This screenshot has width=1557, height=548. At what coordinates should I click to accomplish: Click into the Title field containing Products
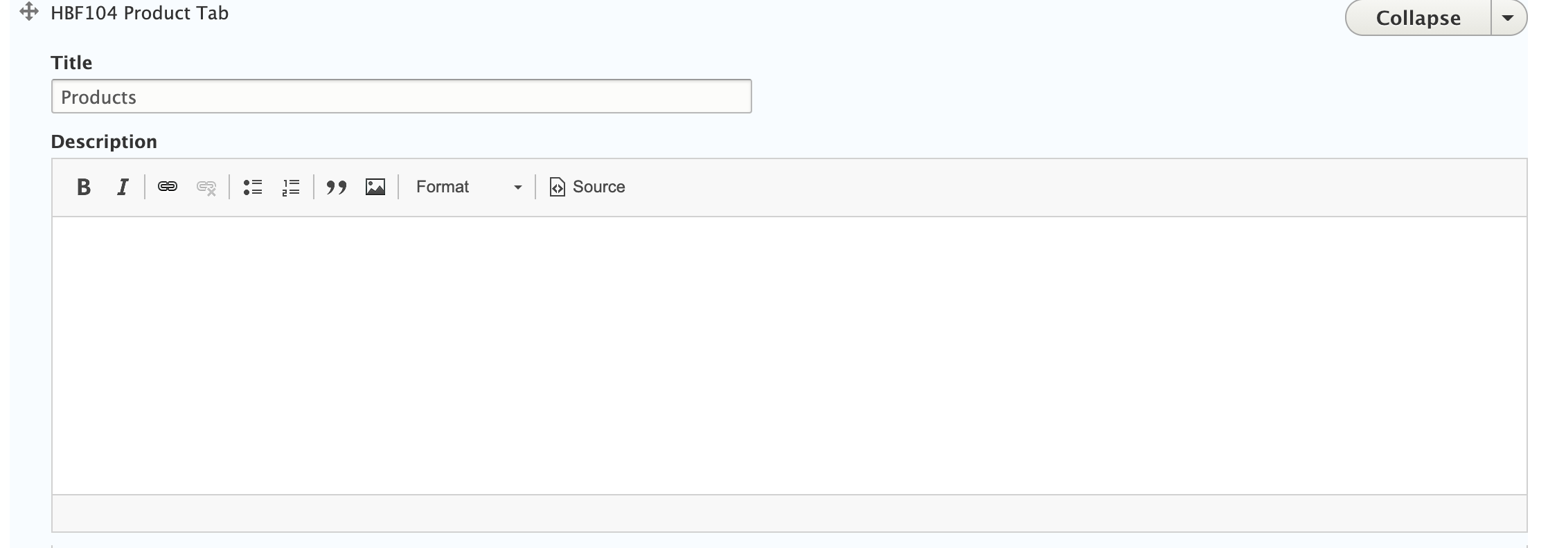401,97
